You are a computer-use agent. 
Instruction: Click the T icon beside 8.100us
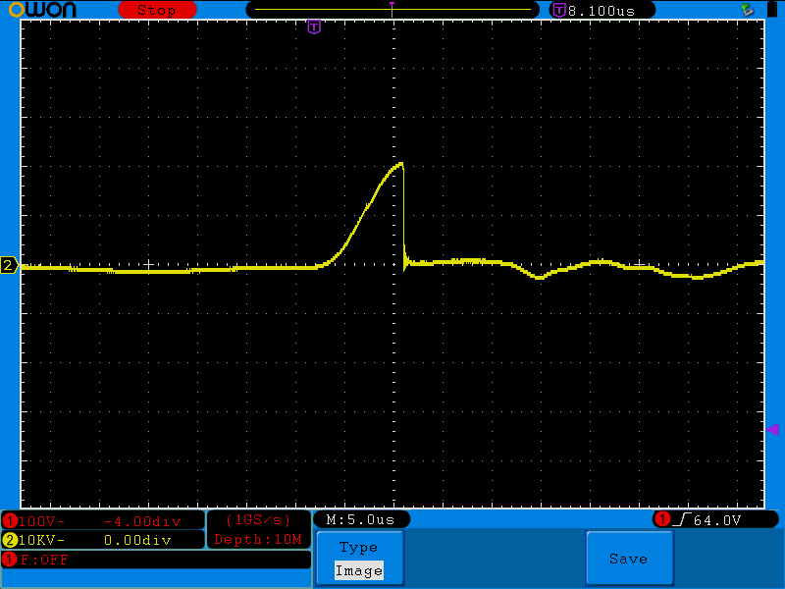tap(558, 11)
